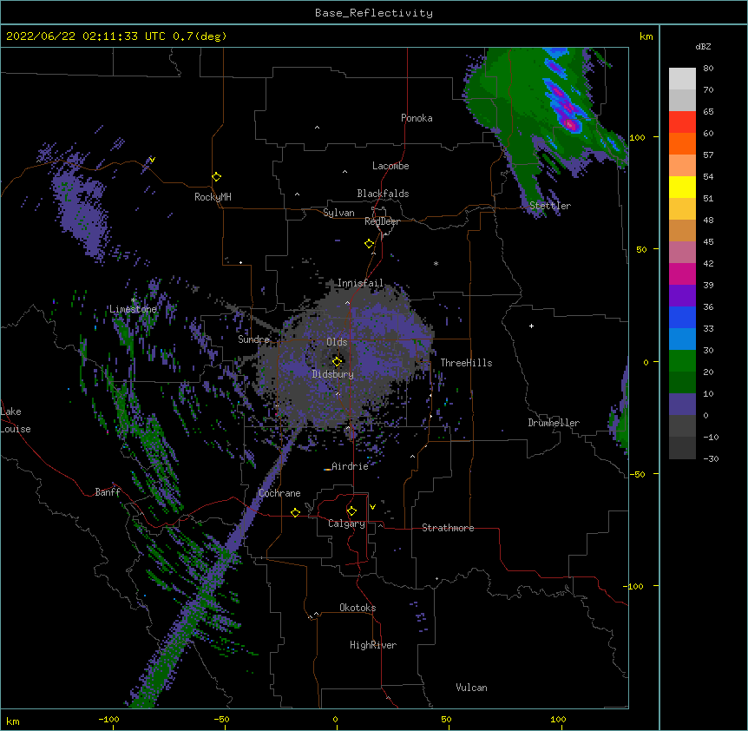
Task: Click the light blue 30-33 dBZ swatch
Action: tap(682, 339)
